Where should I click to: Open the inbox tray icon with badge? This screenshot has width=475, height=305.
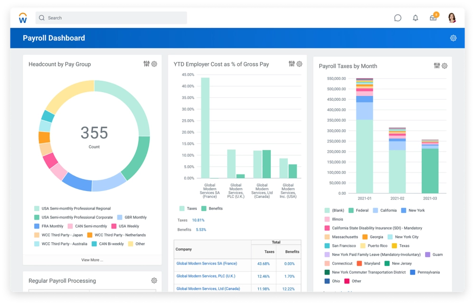[x=433, y=18]
